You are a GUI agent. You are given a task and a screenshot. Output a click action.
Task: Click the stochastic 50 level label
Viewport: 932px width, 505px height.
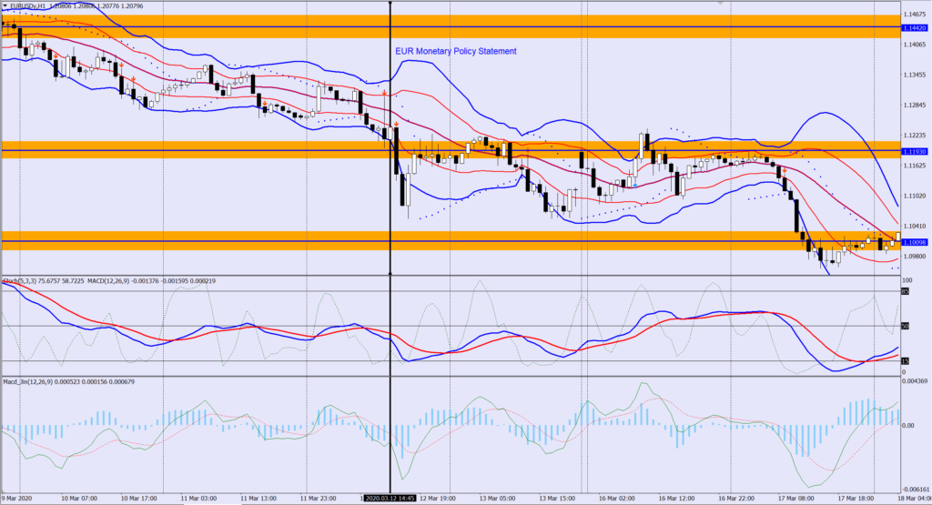click(906, 326)
